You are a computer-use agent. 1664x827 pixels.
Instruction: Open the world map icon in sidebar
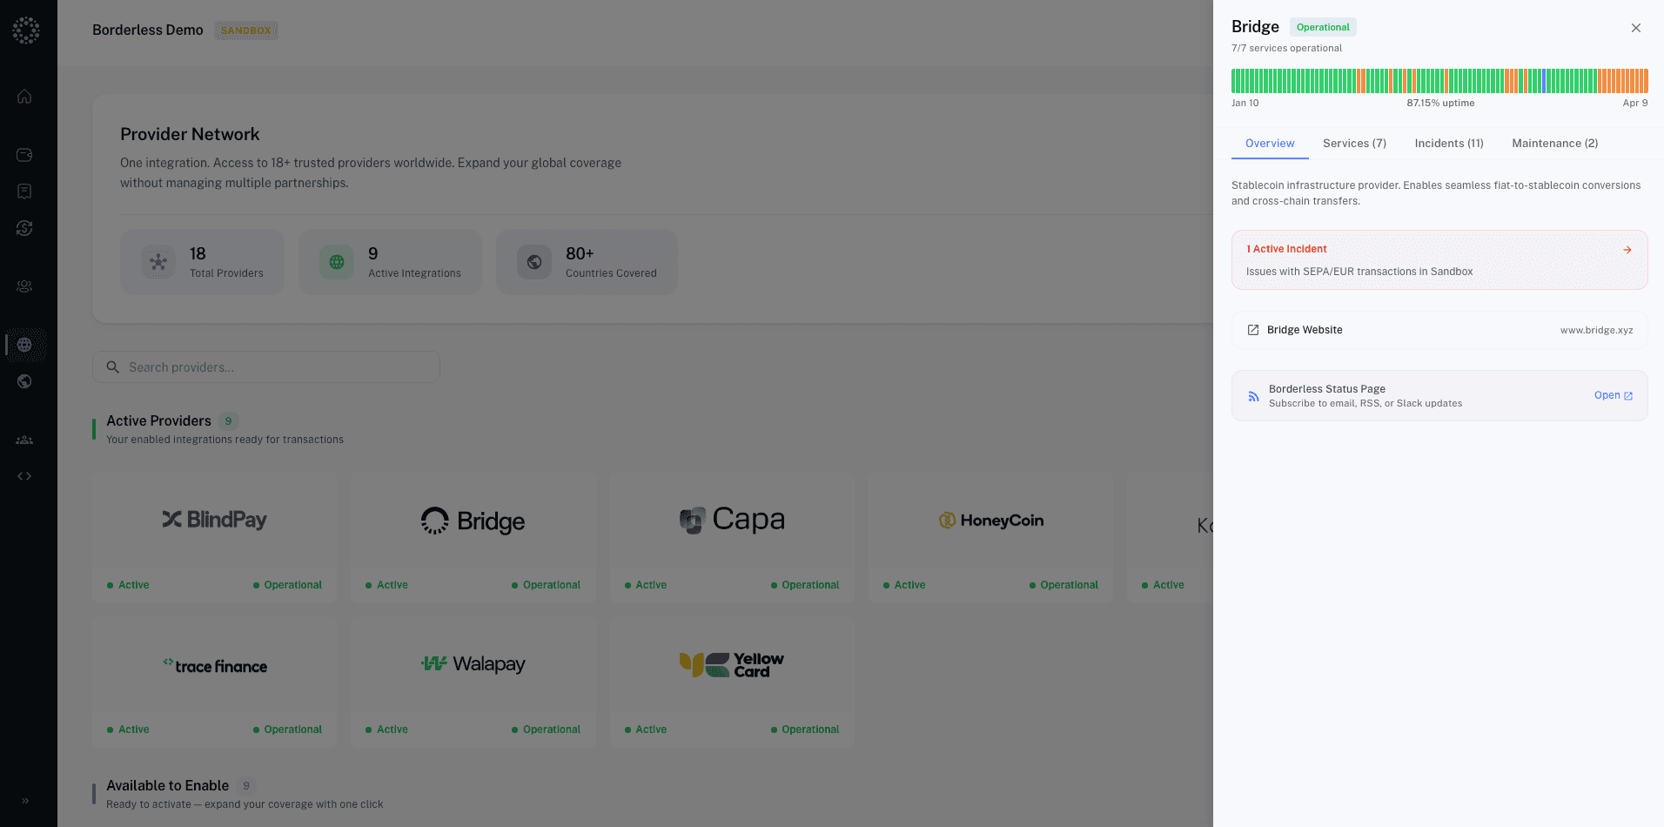[x=24, y=381]
